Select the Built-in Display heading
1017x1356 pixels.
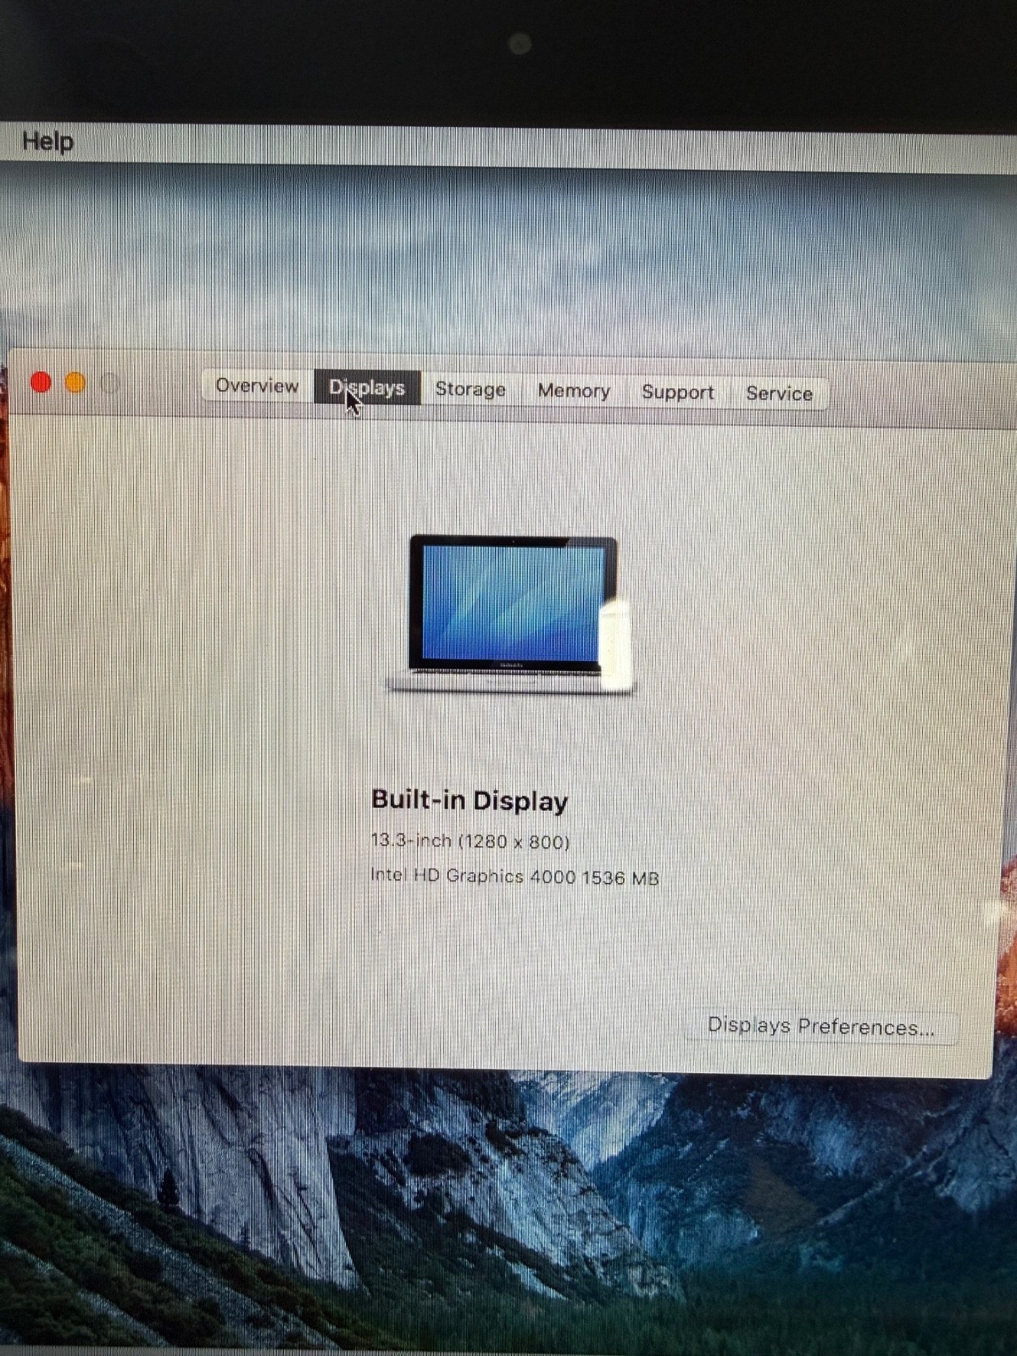point(470,800)
